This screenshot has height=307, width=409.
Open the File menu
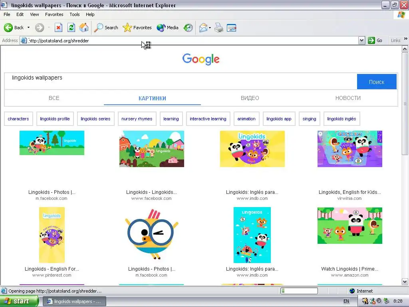tap(7, 14)
